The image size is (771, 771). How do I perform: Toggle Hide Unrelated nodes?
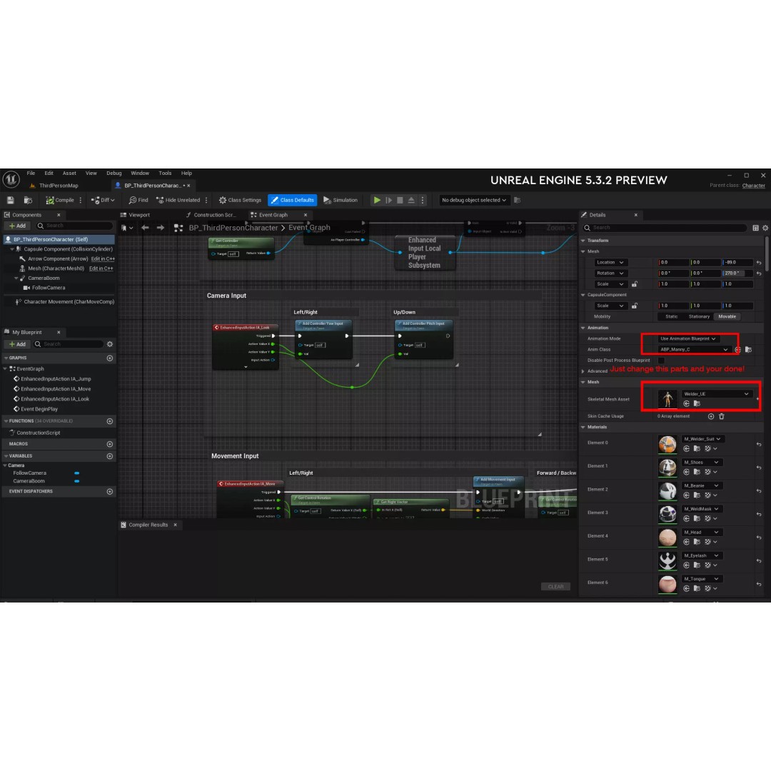coord(178,200)
